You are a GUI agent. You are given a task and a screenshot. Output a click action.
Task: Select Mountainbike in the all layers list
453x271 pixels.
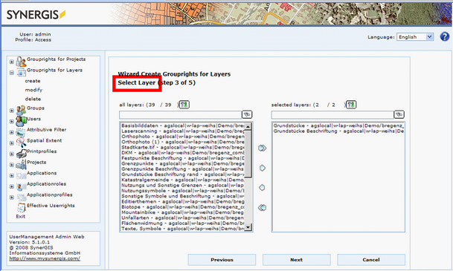click(x=183, y=212)
